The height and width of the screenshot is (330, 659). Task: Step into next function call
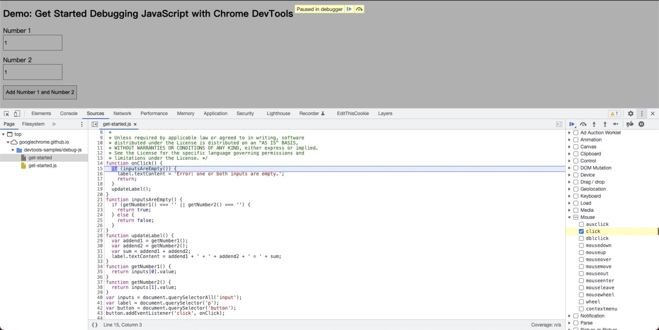pos(594,124)
